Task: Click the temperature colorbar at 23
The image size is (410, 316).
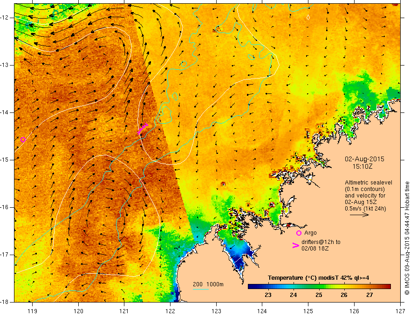Action: click(x=268, y=287)
